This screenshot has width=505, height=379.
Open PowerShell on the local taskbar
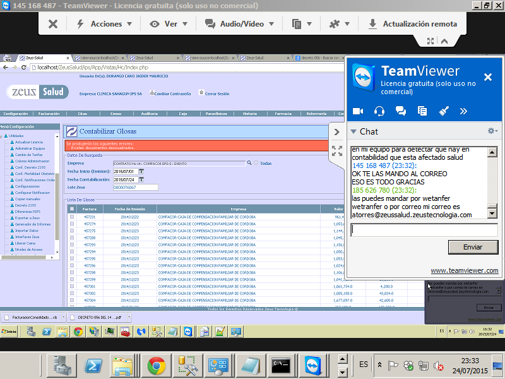coord(93,366)
